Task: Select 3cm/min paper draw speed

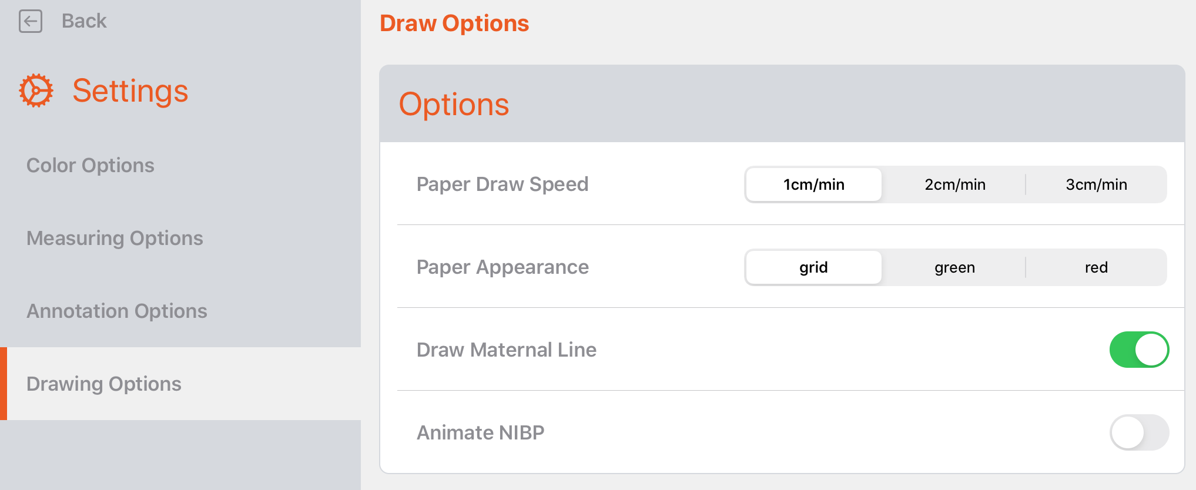Action: 1096,184
